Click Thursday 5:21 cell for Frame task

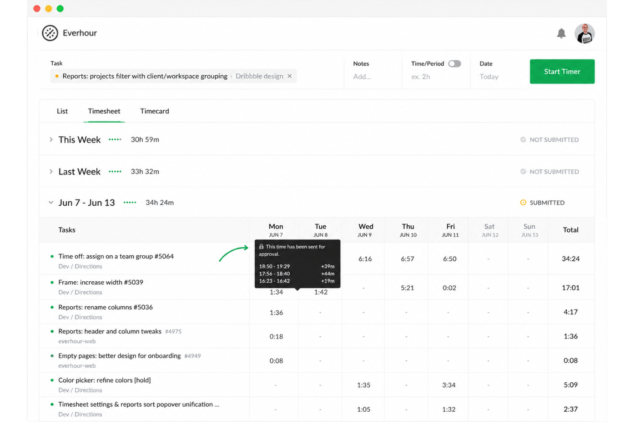pos(407,288)
